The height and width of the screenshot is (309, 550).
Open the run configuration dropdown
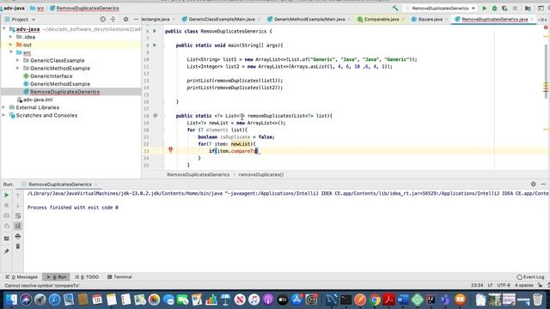coord(441,8)
